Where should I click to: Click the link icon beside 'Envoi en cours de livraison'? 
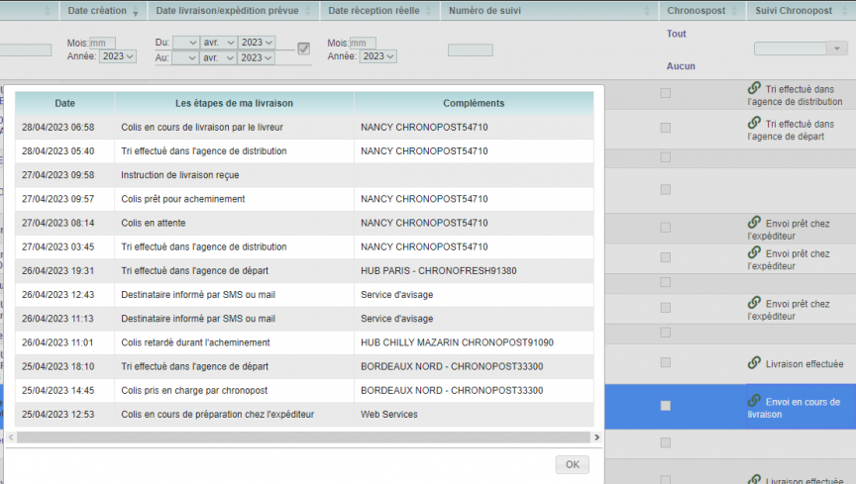coord(754,401)
